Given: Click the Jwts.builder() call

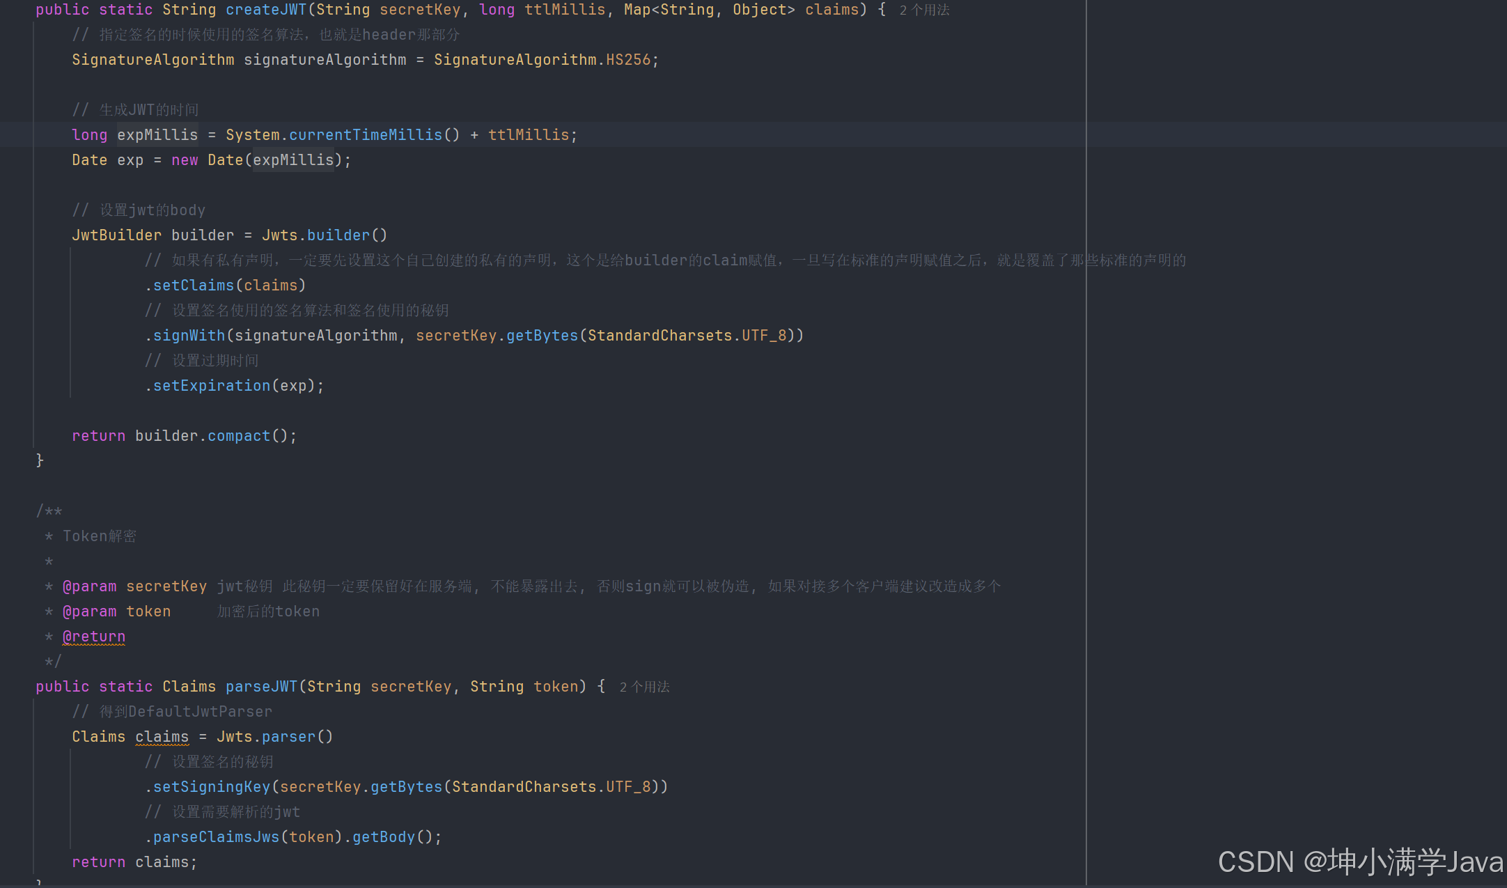Looking at the screenshot, I should click(338, 235).
